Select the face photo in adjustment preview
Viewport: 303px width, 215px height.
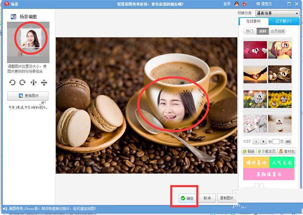[x=31, y=38]
